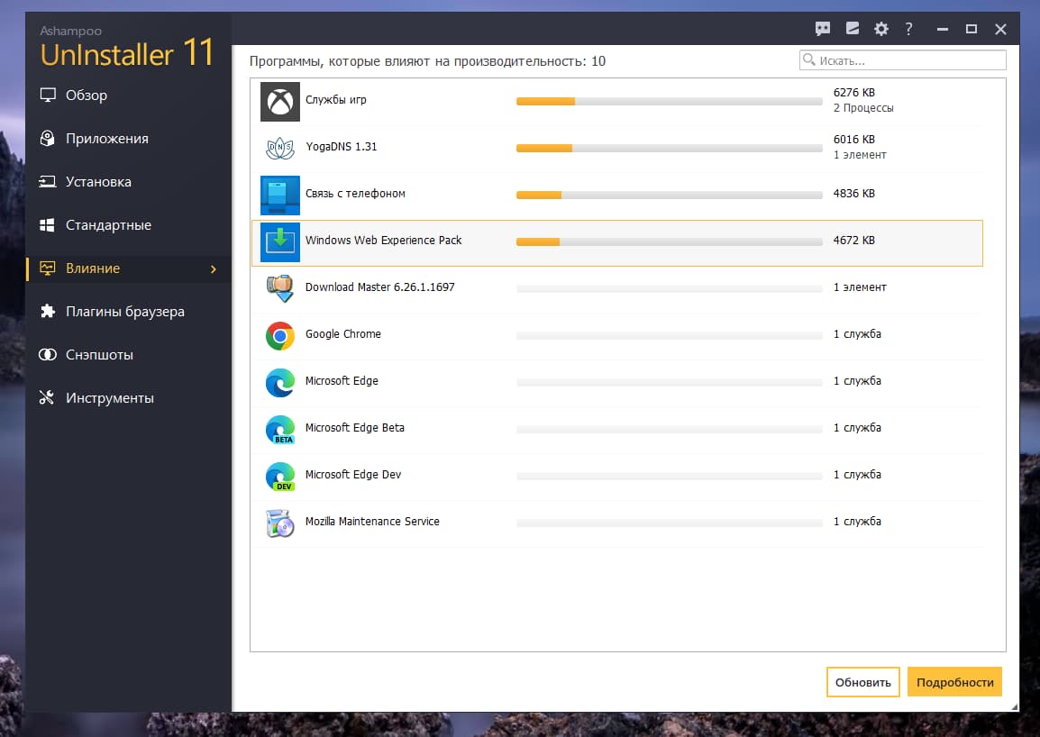Open settings with the gear icon
This screenshot has width=1040, height=737.
[880, 29]
